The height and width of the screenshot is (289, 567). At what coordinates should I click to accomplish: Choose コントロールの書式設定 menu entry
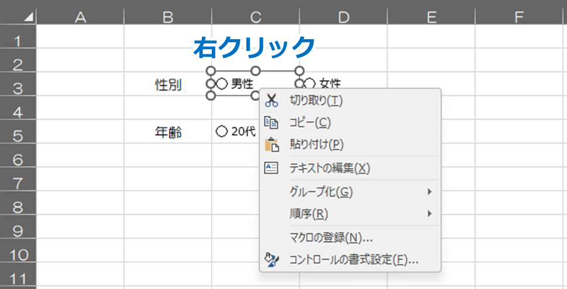coord(353,260)
